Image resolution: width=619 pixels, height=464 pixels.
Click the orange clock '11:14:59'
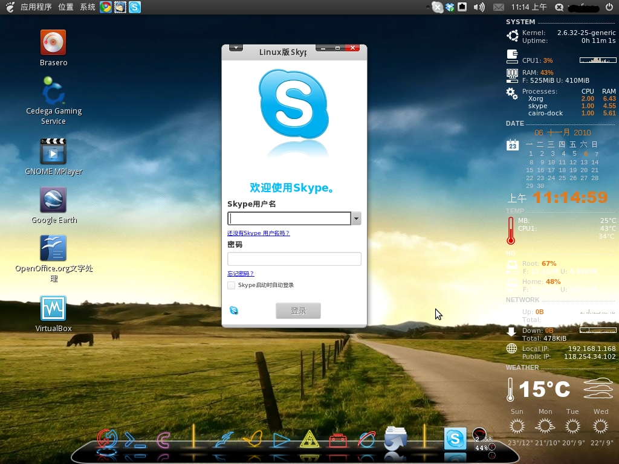pyautogui.click(x=571, y=198)
